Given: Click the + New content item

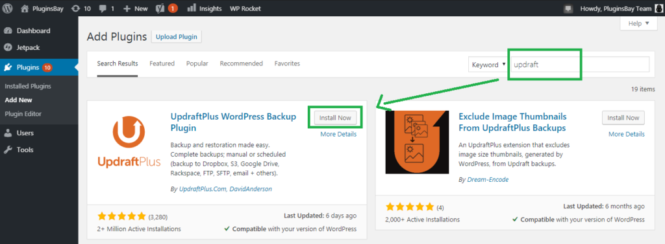Looking at the screenshot, I should pyautogui.click(x=135, y=8).
